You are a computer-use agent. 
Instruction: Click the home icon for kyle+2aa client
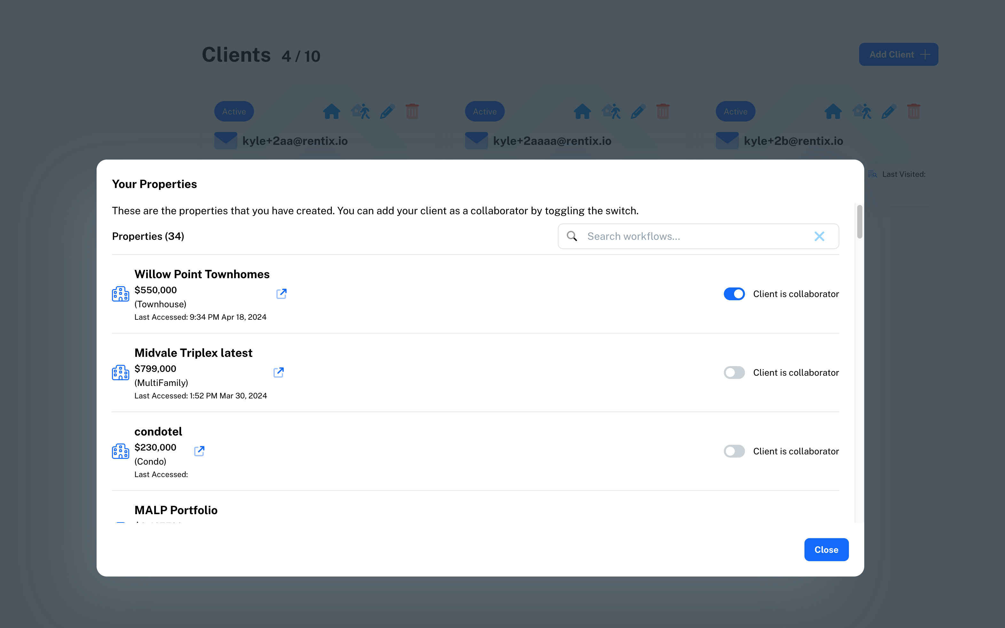(332, 111)
